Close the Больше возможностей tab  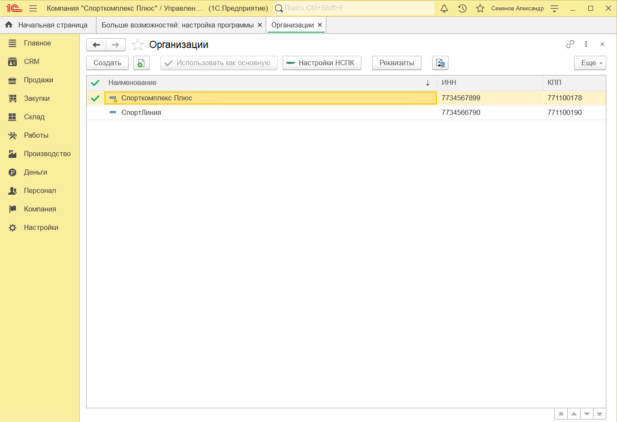click(260, 25)
